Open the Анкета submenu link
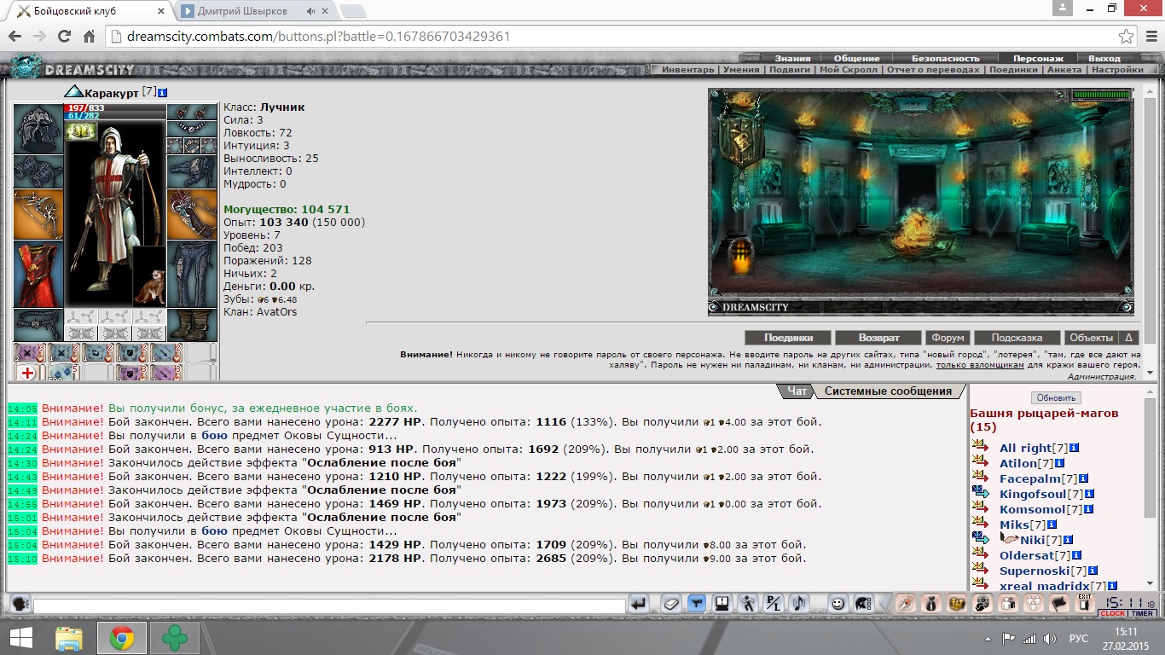The width and height of the screenshot is (1165, 655). coord(1064,70)
